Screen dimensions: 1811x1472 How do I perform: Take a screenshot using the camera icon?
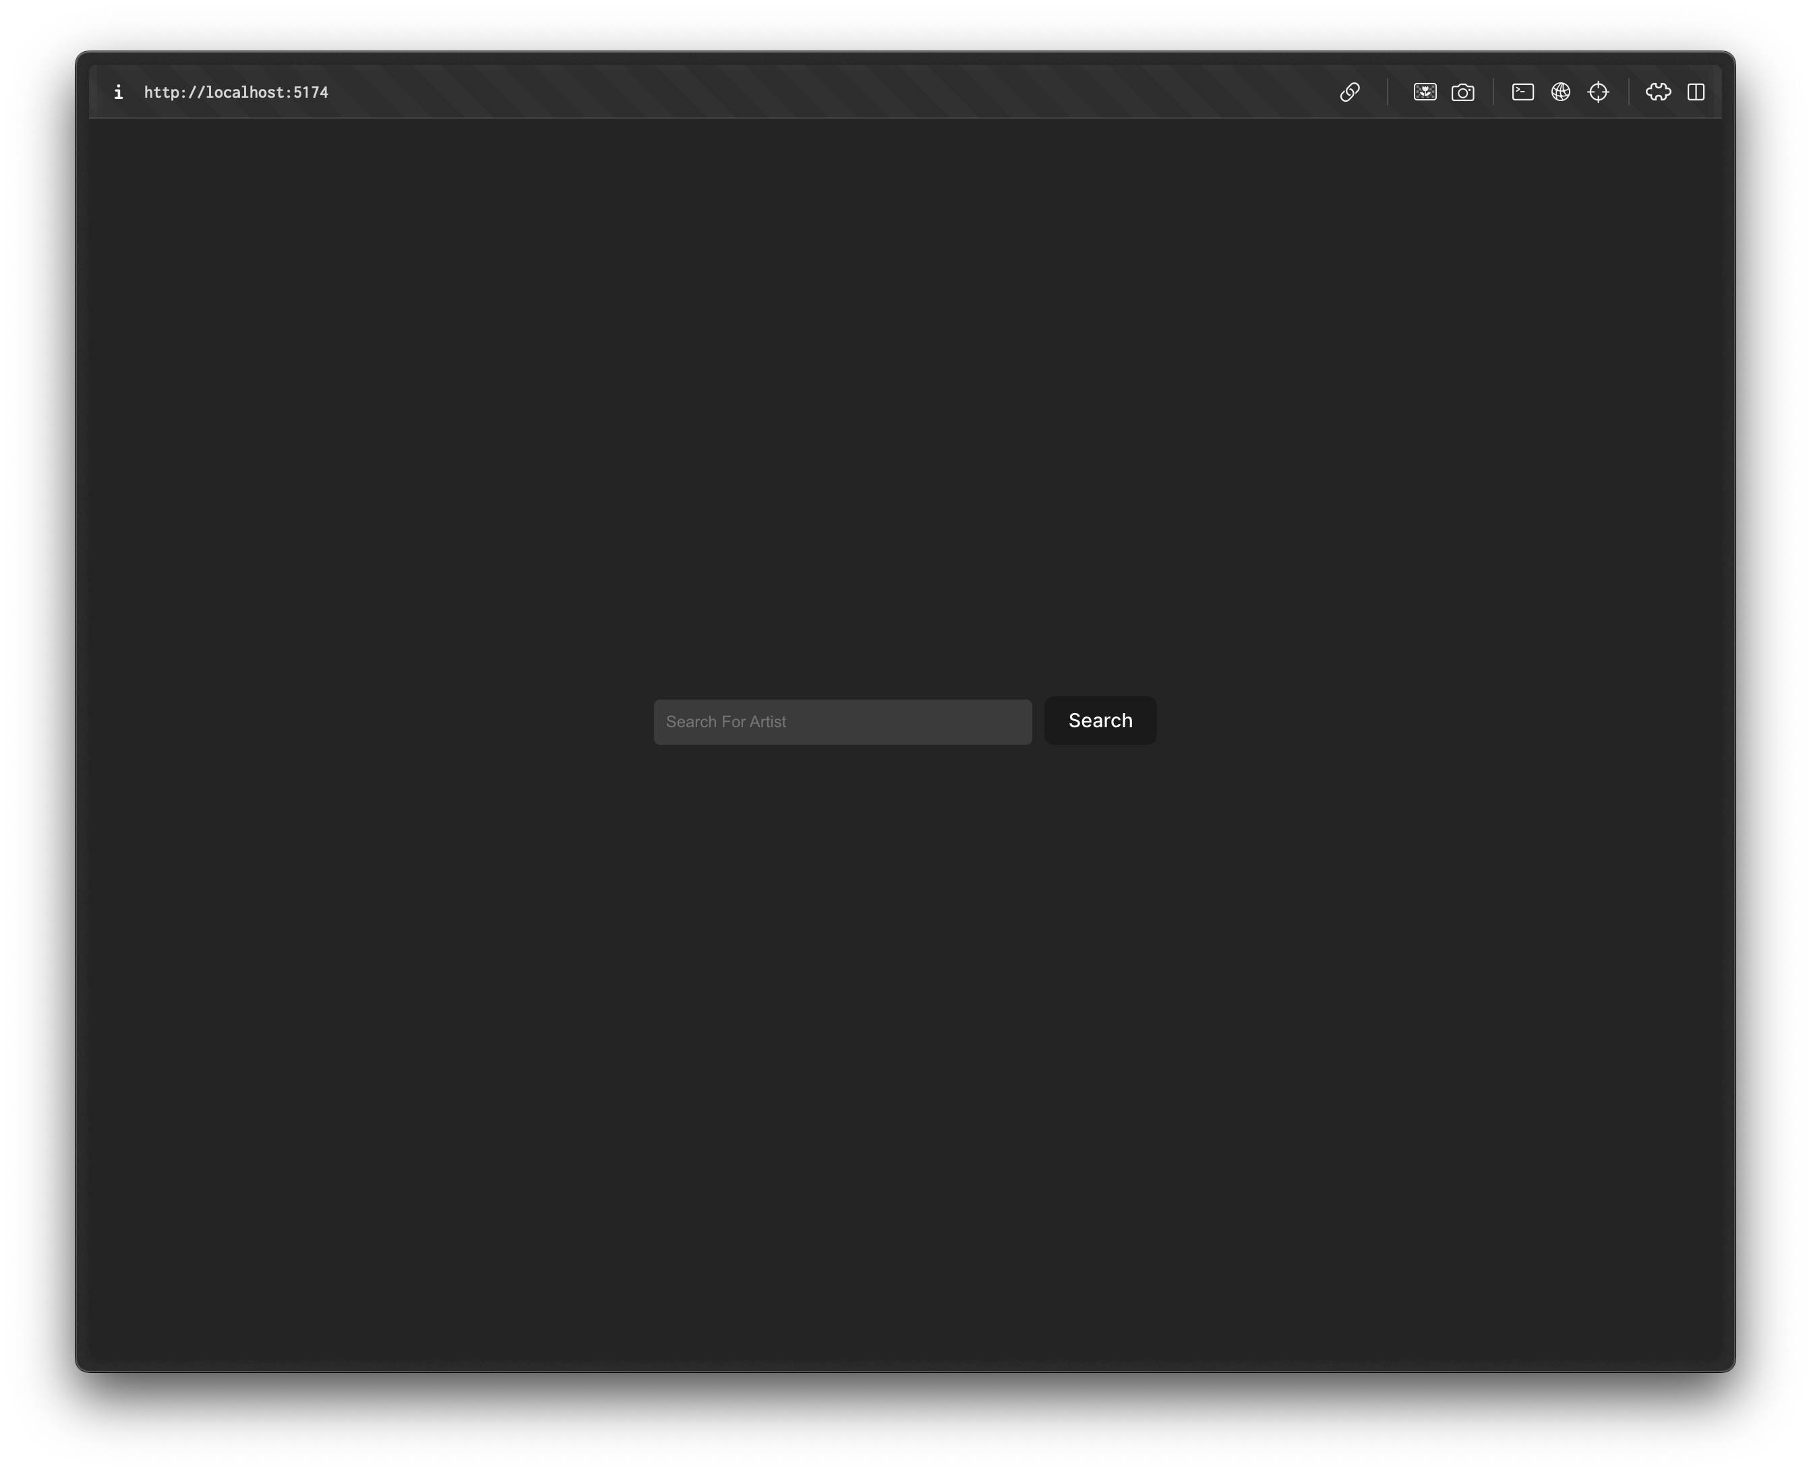1464,92
